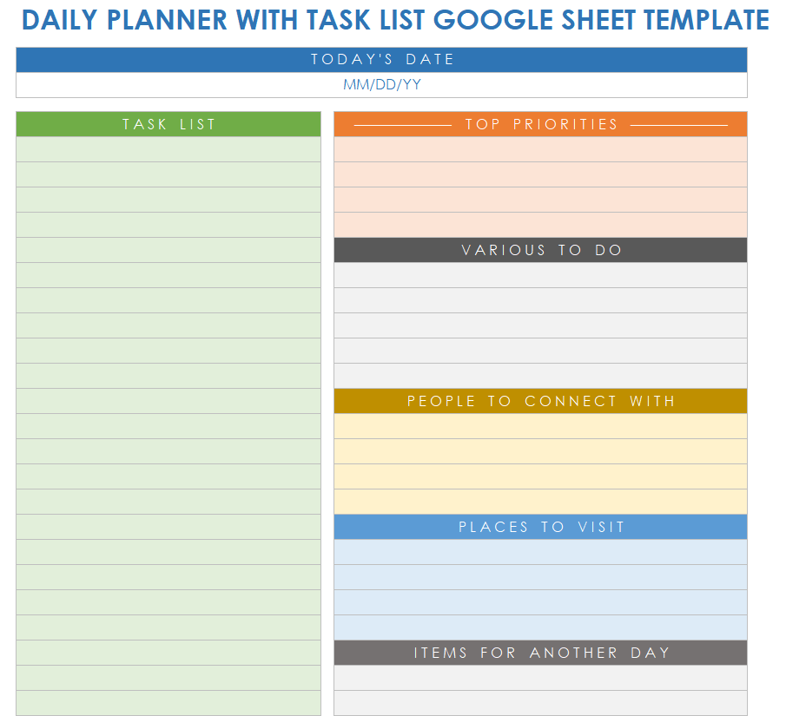The height and width of the screenshot is (716, 786).
Task: Click the last Task List row
Action: coord(168,703)
